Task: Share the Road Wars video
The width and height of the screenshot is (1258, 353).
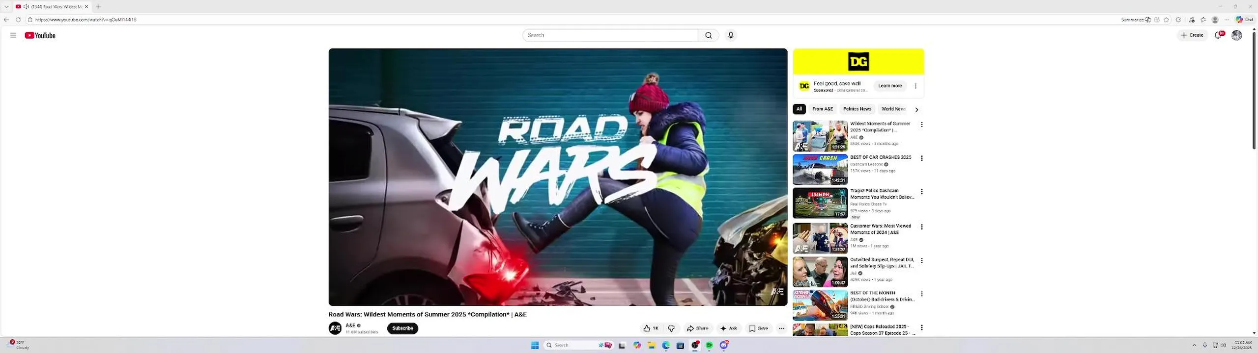Action: 697,328
